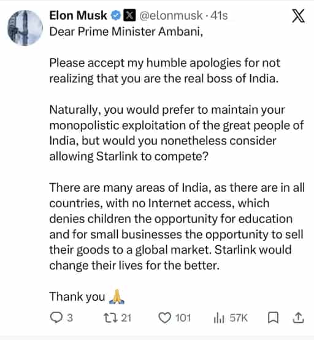Like the tweet with heart icon
314x340 pixels.
tap(165, 318)
